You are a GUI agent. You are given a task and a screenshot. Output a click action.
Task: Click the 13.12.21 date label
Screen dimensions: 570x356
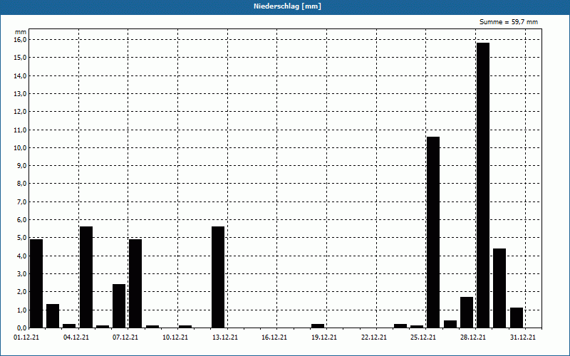pos(225,337)
